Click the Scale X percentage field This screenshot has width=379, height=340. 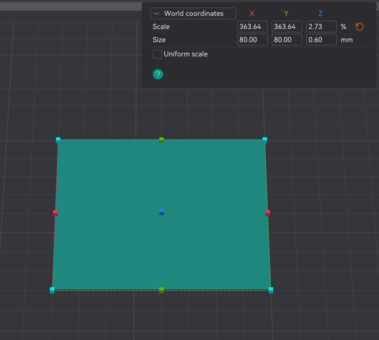[252, 27]
